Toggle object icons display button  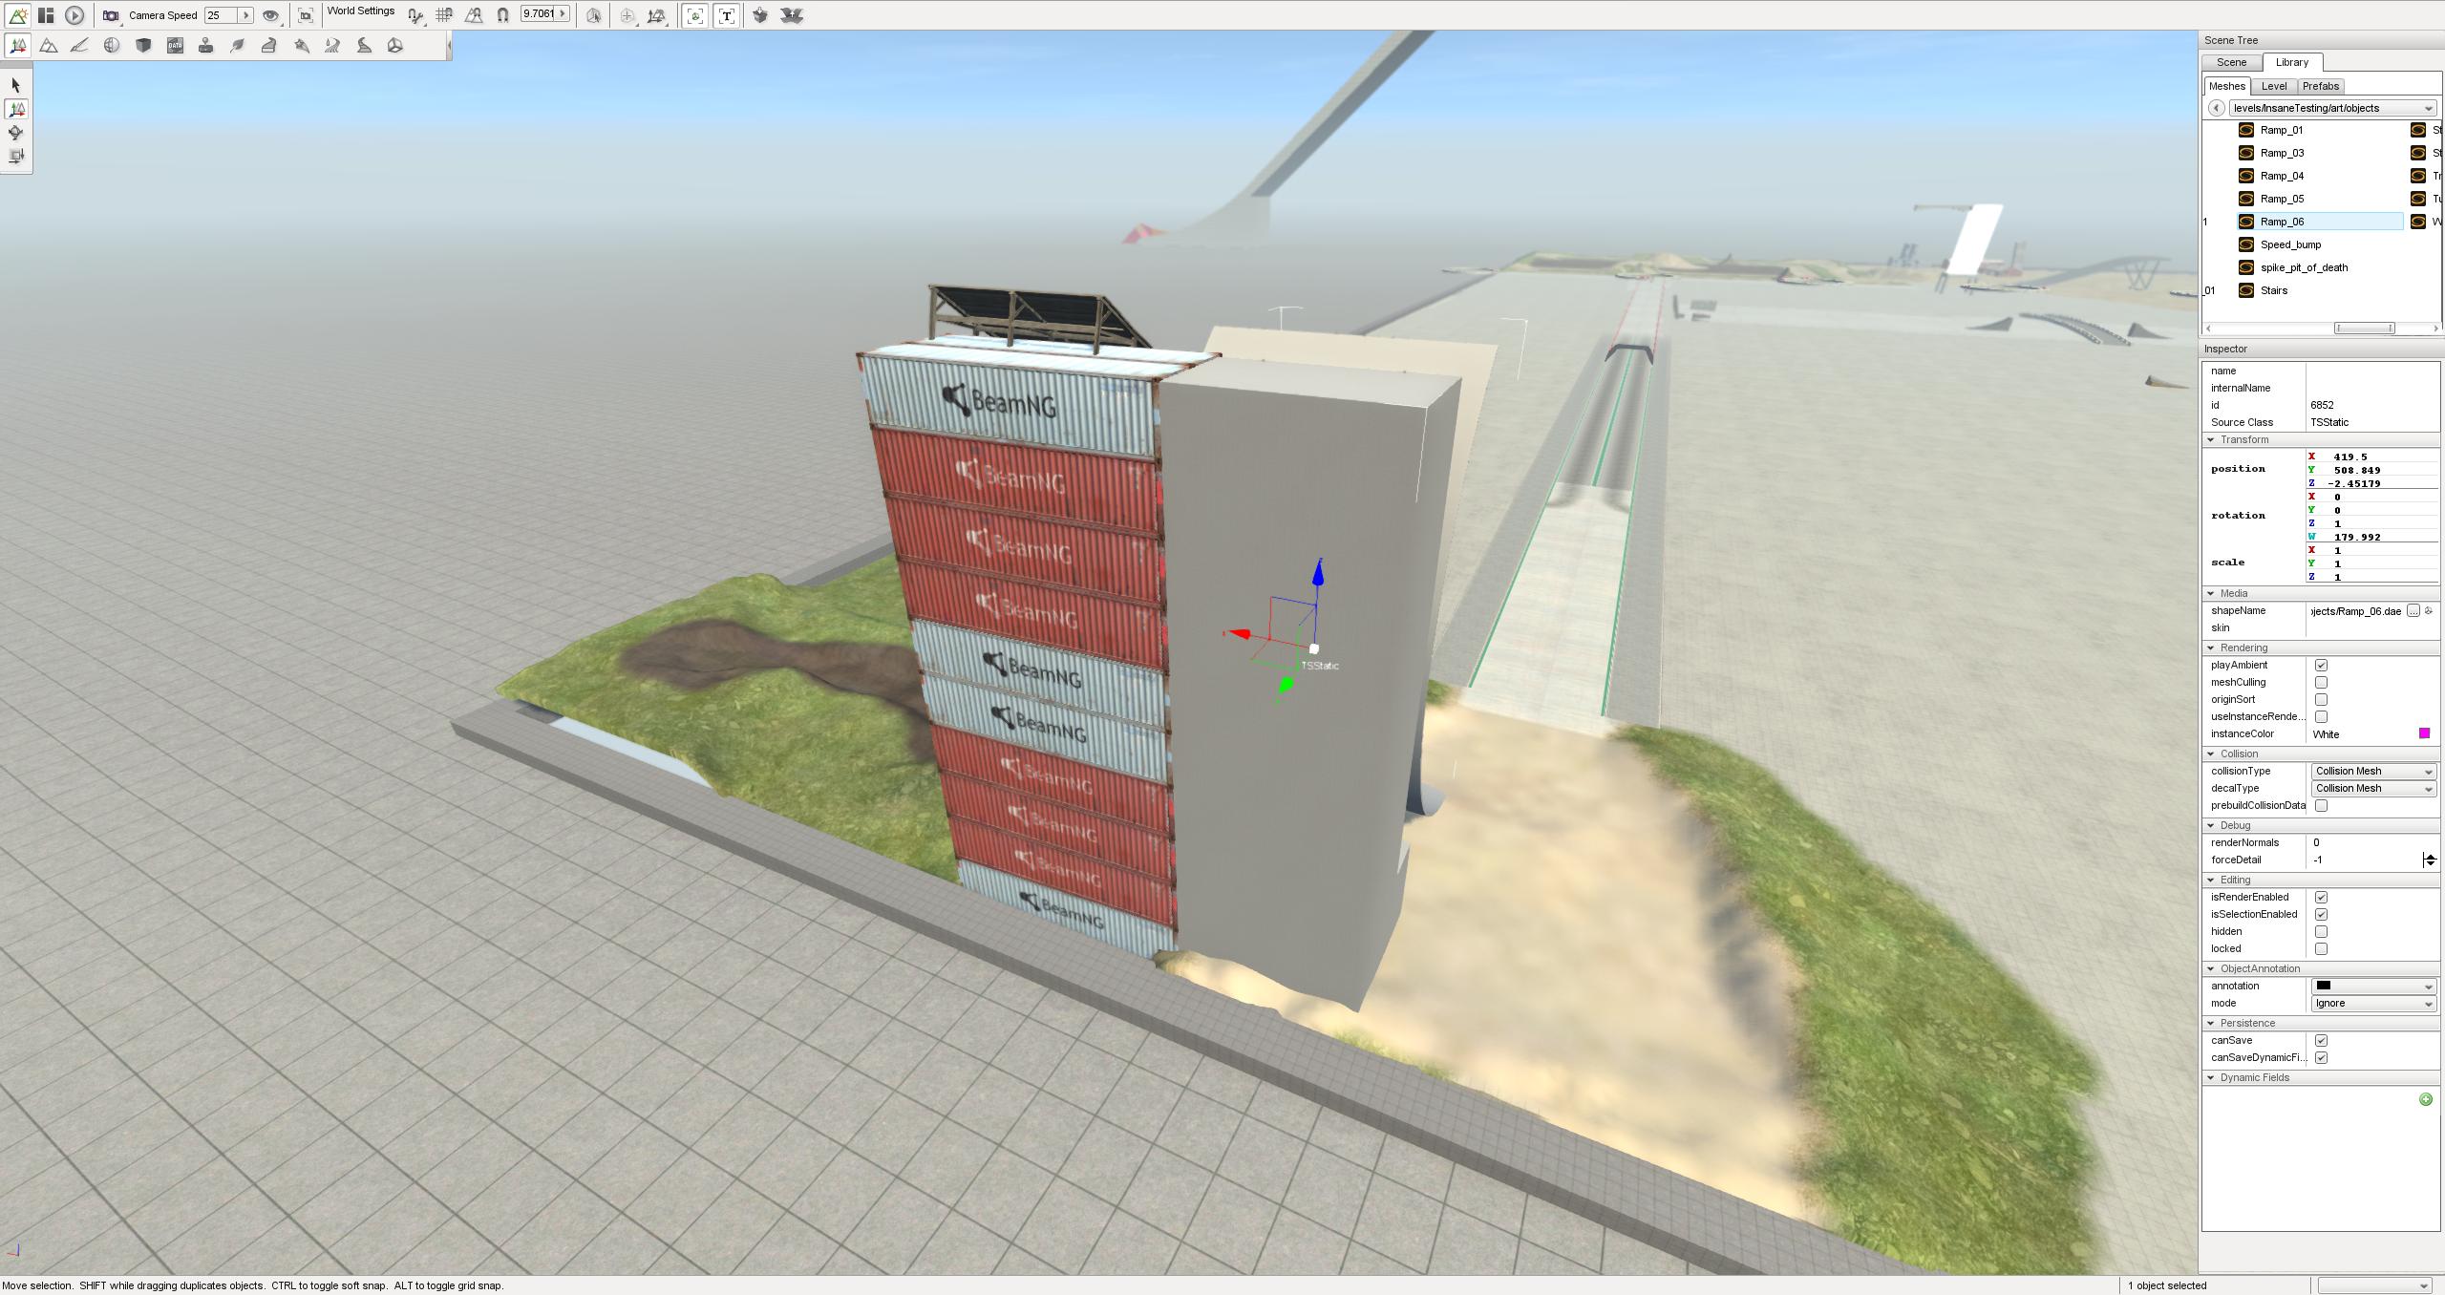point(695,15)
